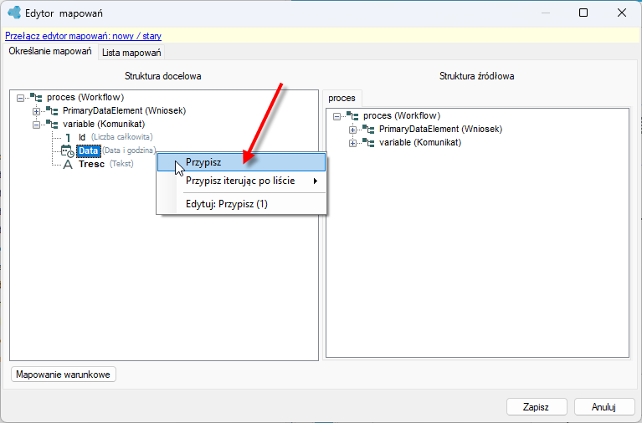The height and width of the screenshot is (423, 642).
Task: Click the workflow icon beside target proces (Workflow)
Action: pyautogui.click(x=37, y=97)
